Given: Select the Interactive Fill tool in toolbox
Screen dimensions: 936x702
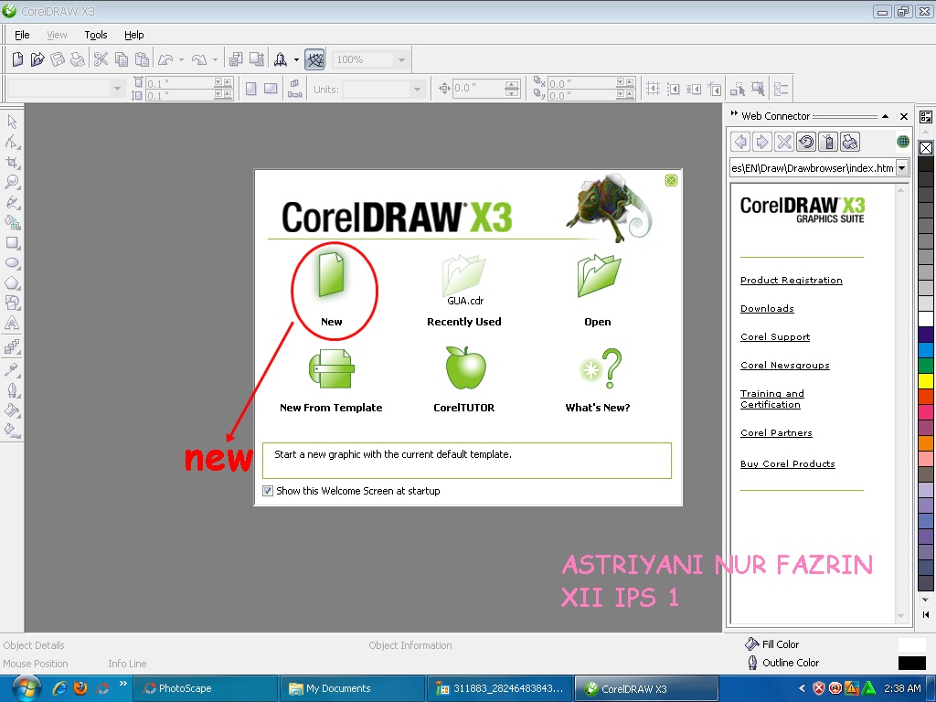Looking at the screenshot, I should click(x=12, y=430).
